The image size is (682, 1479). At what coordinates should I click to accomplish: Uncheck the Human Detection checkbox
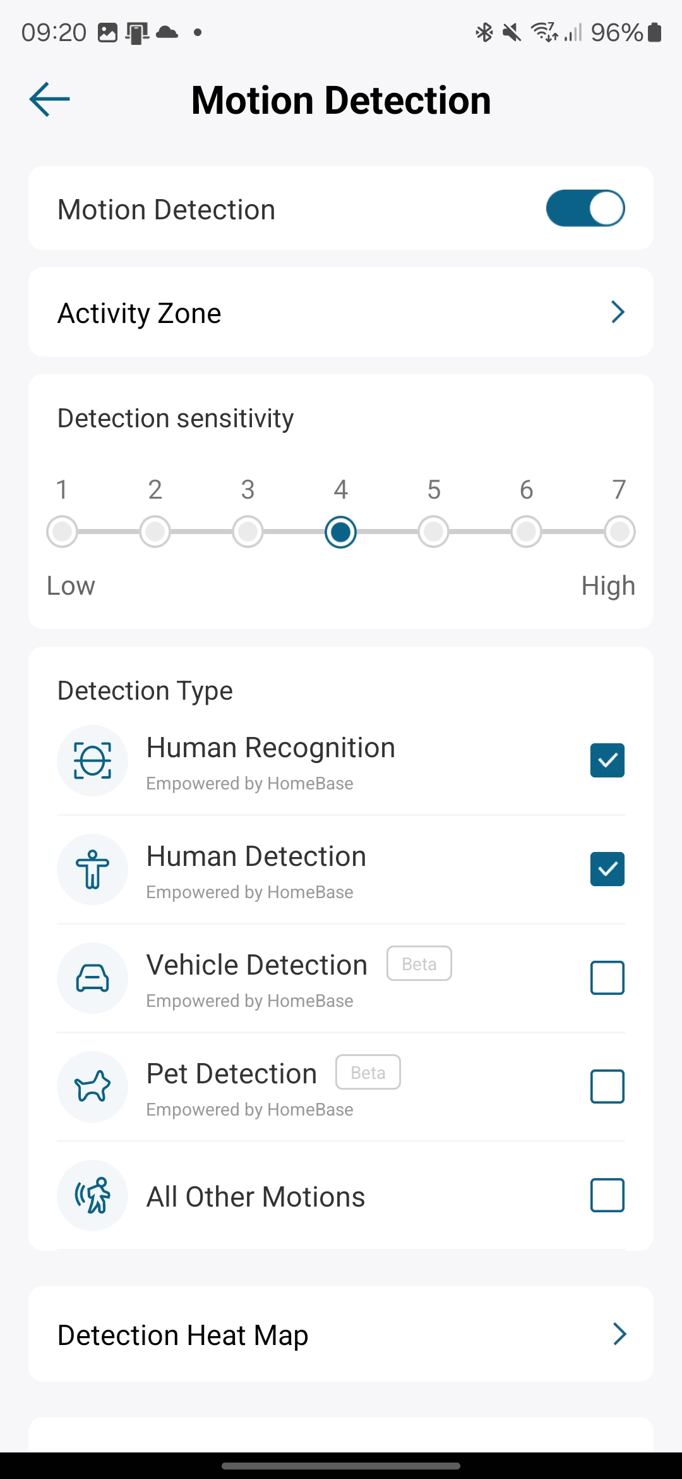pos(607,869)
